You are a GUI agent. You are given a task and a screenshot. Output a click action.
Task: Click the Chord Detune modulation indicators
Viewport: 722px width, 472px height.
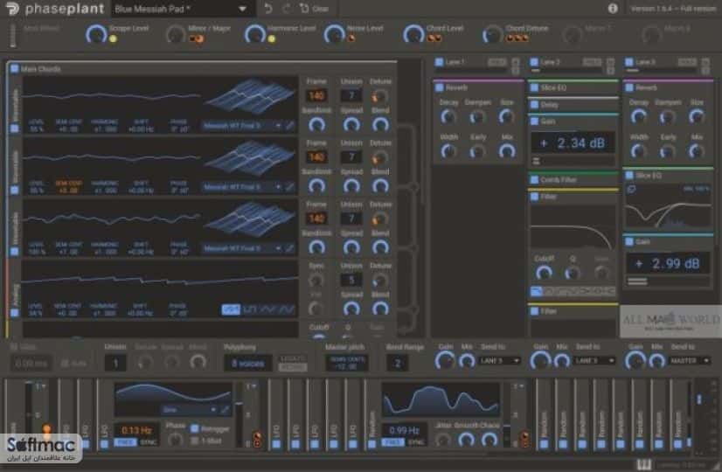(517, 38)
